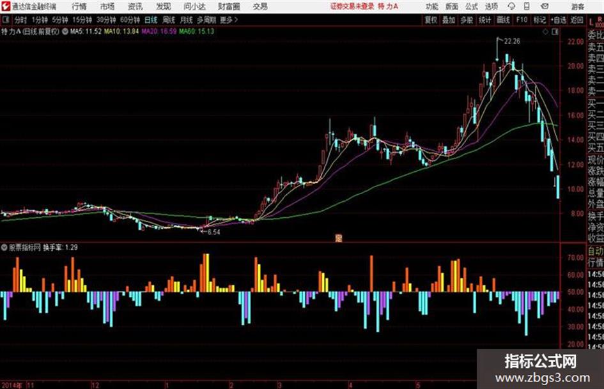Toggle the left sidebar panel icon
Viewport: 604px width, 389px height.
[x=5, y=20]
